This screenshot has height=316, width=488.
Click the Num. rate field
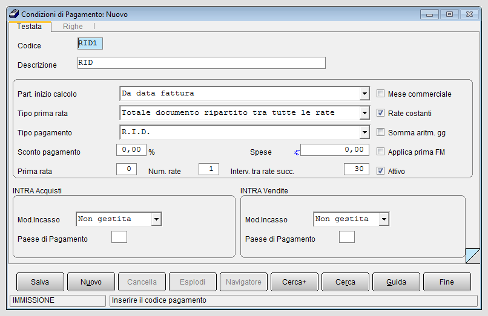209,169
